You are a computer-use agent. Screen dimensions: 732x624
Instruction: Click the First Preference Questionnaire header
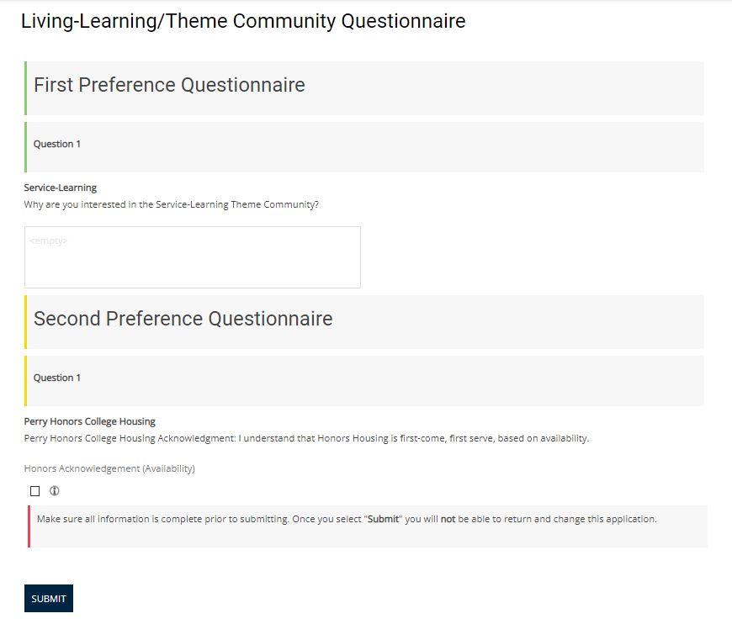pyautogui.click(x=169, y=86)
